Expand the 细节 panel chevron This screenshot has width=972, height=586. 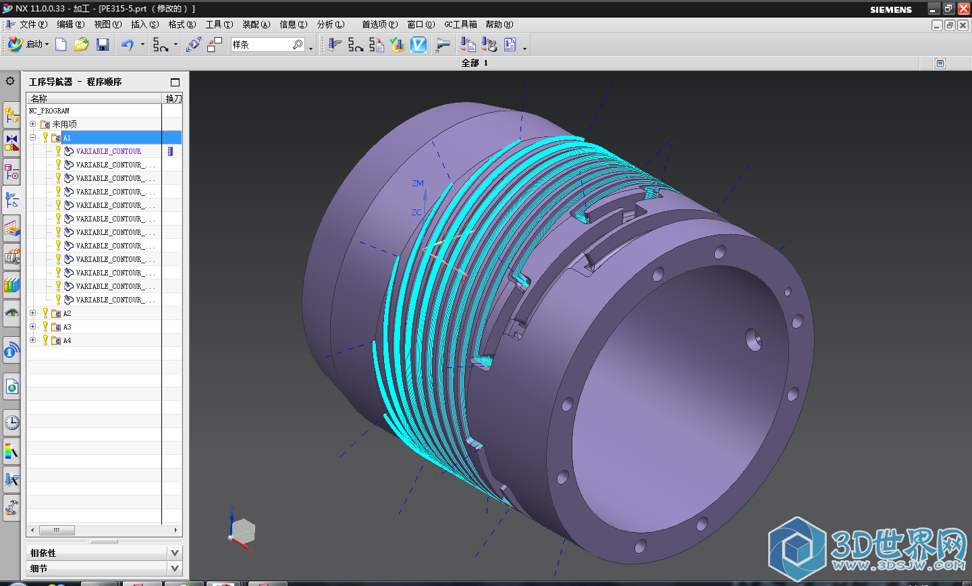tap(175, 568)
